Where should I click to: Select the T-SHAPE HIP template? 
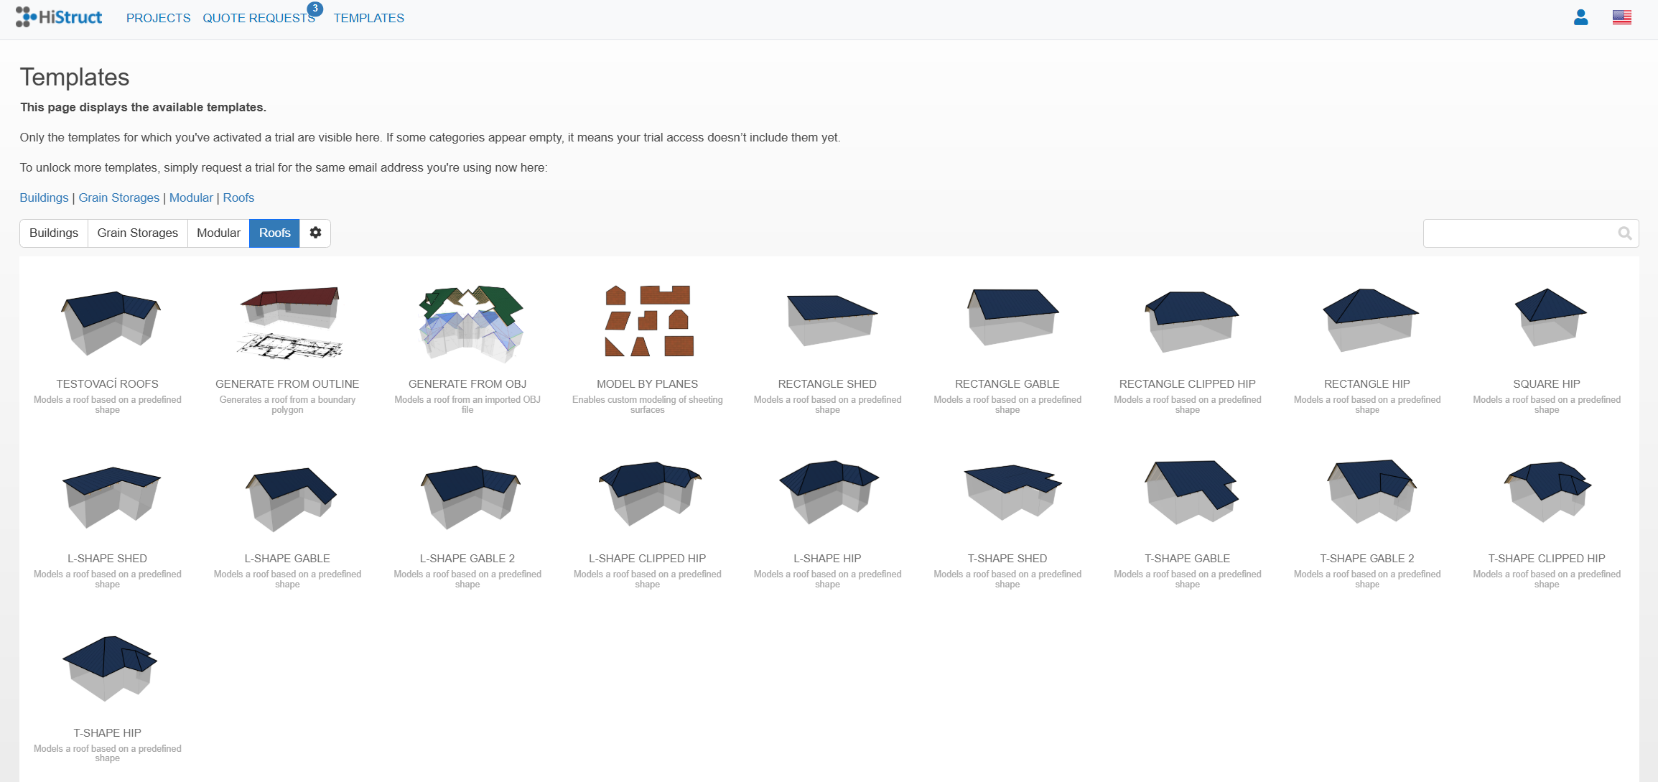(108, 668)
